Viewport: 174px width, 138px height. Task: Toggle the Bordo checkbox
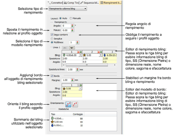[52, 76]
